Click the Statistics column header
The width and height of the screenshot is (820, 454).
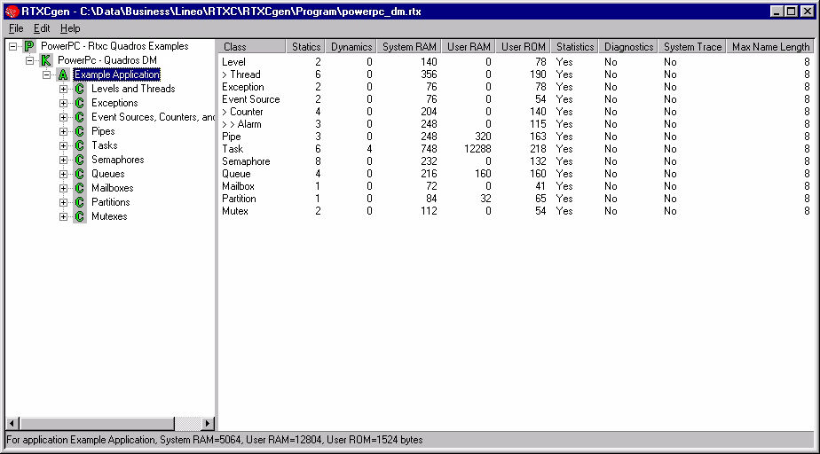tap(575, 46)
